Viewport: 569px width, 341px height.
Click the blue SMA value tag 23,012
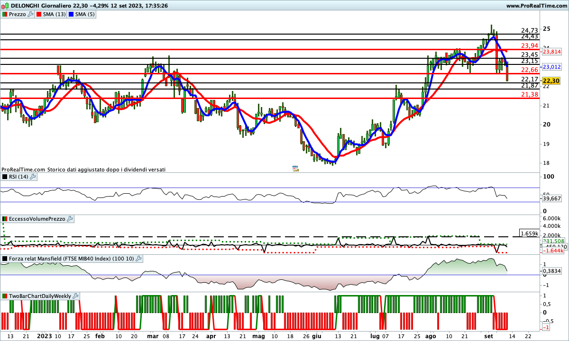coord(552,67)
